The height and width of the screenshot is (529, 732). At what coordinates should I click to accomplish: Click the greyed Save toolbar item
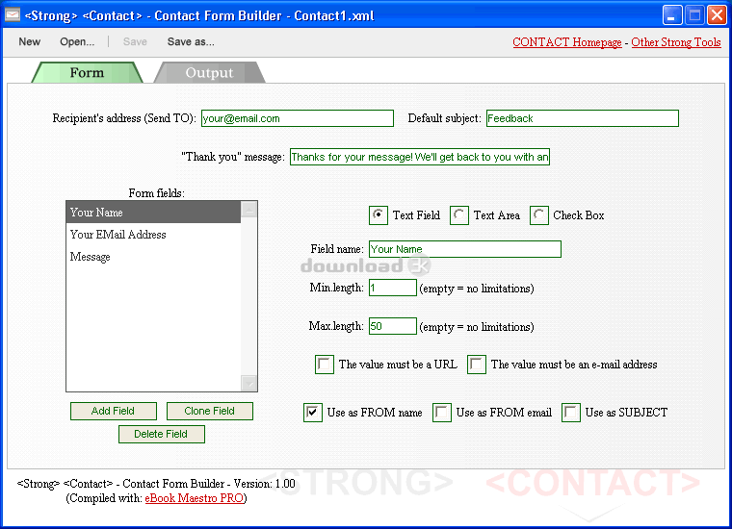[x=135, y=42]
